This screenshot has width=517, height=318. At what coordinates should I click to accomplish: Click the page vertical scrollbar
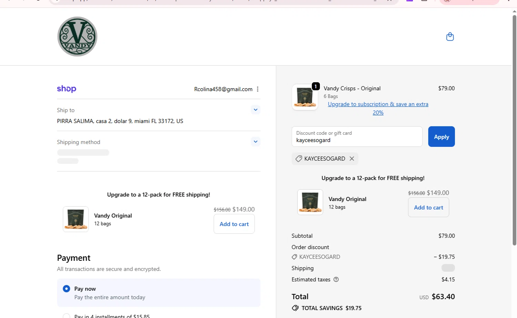[x=514, y=130]
